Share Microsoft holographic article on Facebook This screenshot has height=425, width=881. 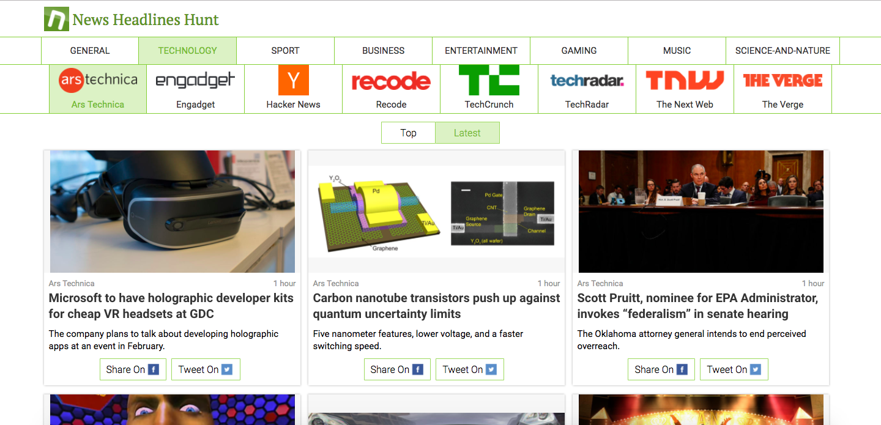coord(133,369)
